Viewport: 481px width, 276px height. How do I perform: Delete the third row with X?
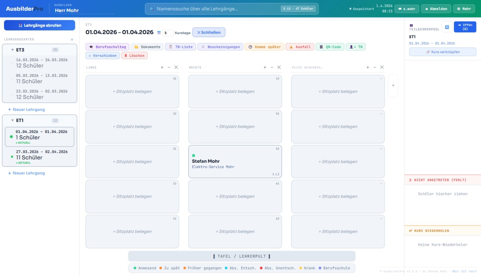(x=382, y=67)
